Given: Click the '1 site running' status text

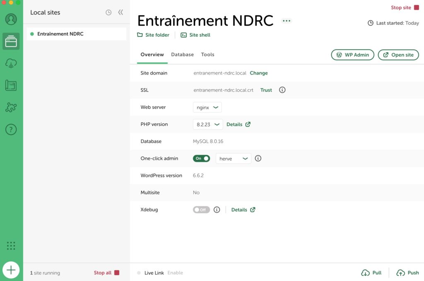Looking at the screenshot, I should [x=45, y=273].
